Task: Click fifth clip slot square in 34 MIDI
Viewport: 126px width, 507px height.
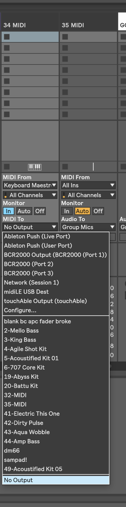Action: click(x=7, y=81)
